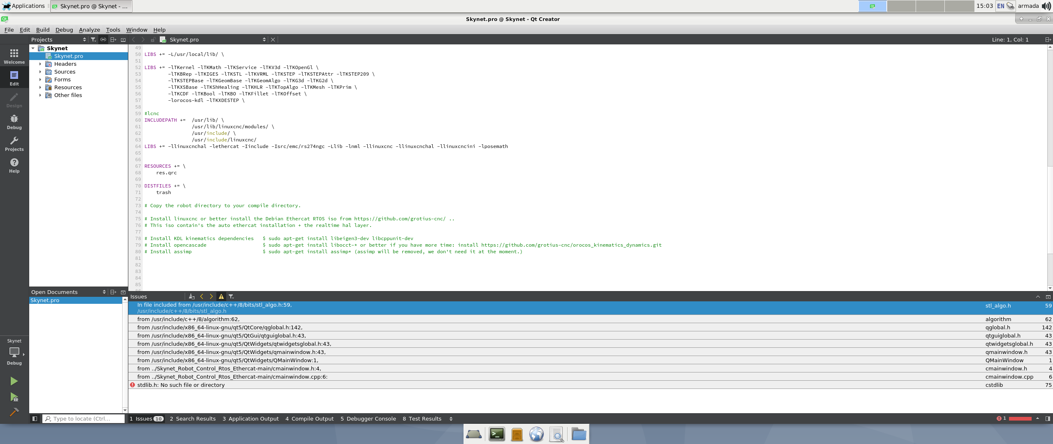Toggle left sidebar visibility
The height and width of the screenshot is (444, 1053).
[35, 419]
